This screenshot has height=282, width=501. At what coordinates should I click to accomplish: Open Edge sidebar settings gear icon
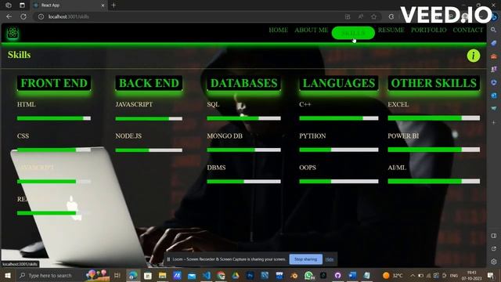[x=494, y=262]
